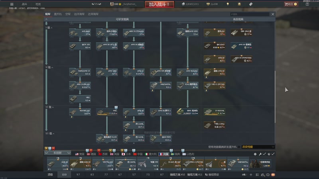Click the collapse-all chevron atop the tree
This screenshot has height=179, width=319.
[46, 19]
